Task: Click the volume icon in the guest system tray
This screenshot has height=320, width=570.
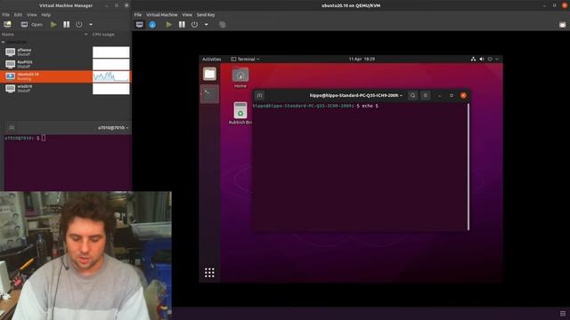Action: click(482, 59)
